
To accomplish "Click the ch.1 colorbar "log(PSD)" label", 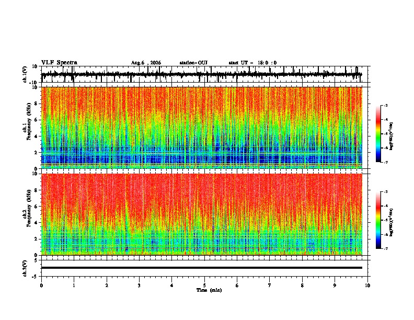I will 391,136.
